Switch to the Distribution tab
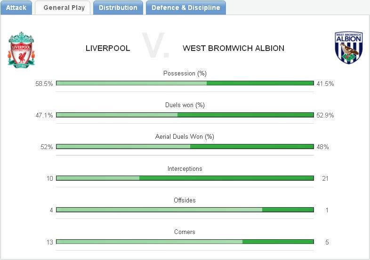Screen dimensions: 370x260 [118, 8]
